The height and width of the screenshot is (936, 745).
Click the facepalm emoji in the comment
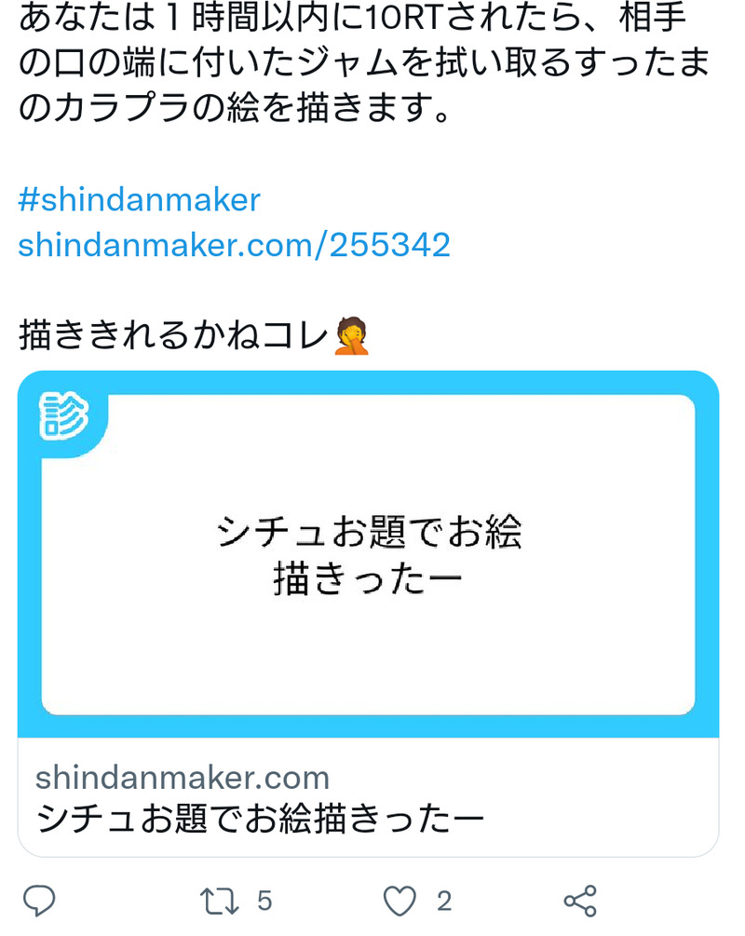tap(352, 335)
